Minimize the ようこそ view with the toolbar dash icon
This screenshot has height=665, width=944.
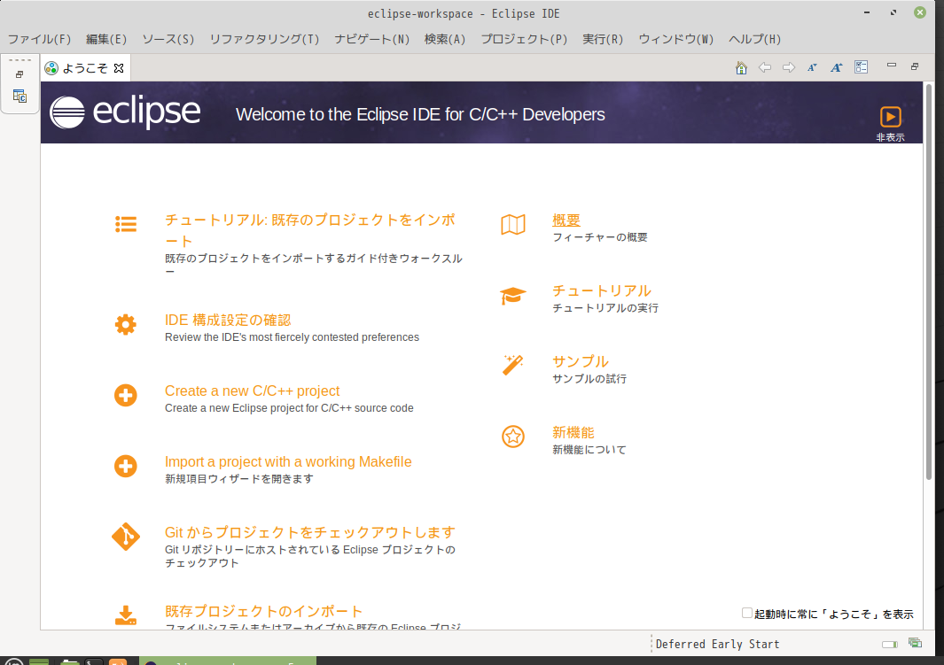[x=892, y=65]
